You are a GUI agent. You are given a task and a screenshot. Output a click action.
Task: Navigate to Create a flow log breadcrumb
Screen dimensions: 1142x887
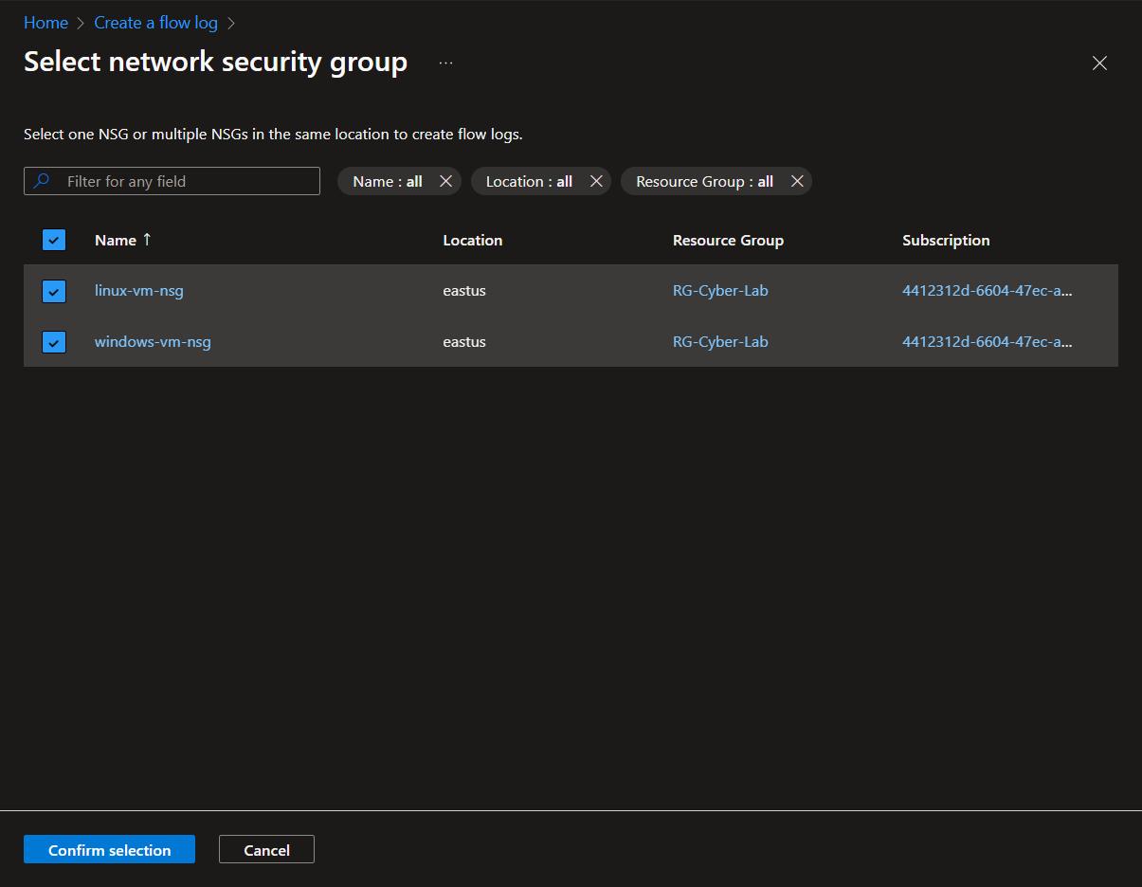point(155,23)
